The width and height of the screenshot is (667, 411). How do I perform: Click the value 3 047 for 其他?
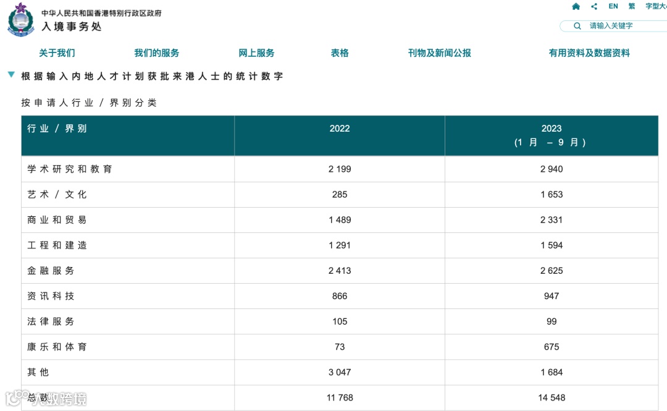click(340, 372)
